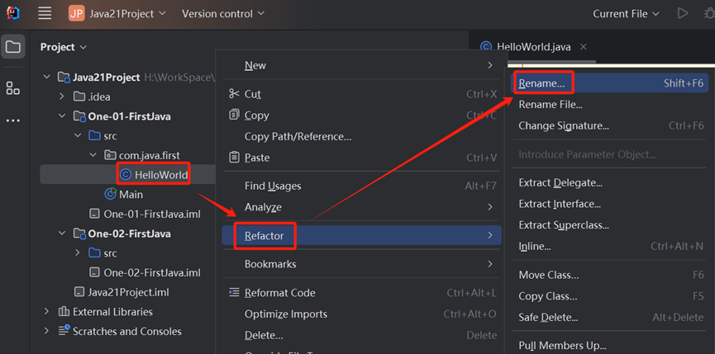Expand the src folder under One-02-FirstJava

(x=78, y=253)
